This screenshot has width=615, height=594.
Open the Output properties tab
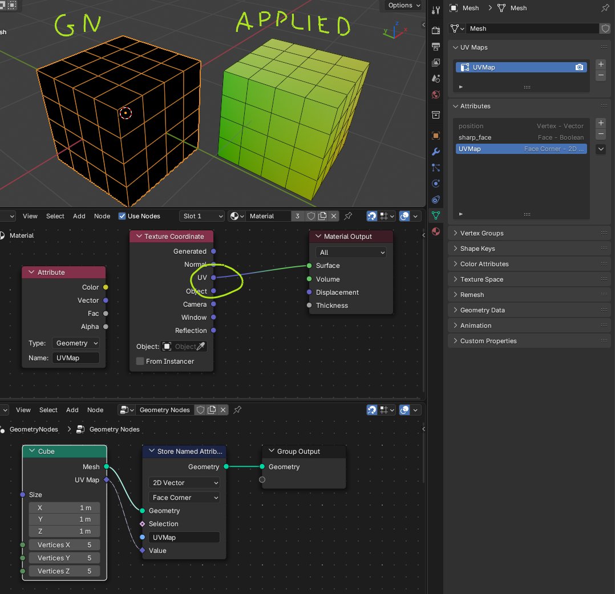[x=436, y=47]
